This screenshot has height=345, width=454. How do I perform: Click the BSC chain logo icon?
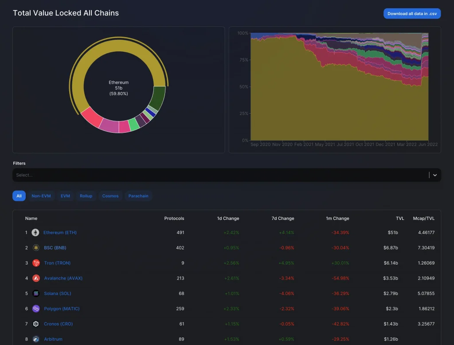point(36,248)
